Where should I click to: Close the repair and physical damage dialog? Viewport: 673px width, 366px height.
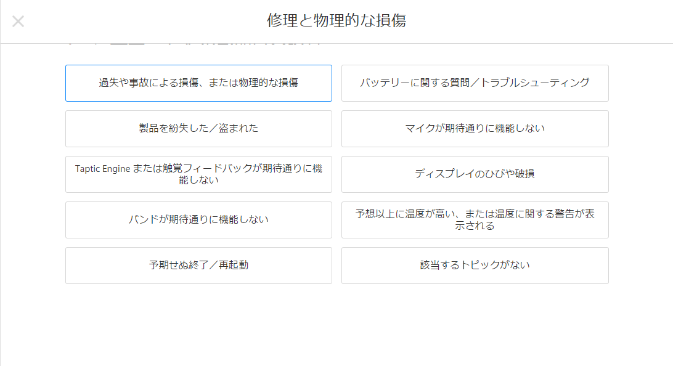click(x=18, y=22)
